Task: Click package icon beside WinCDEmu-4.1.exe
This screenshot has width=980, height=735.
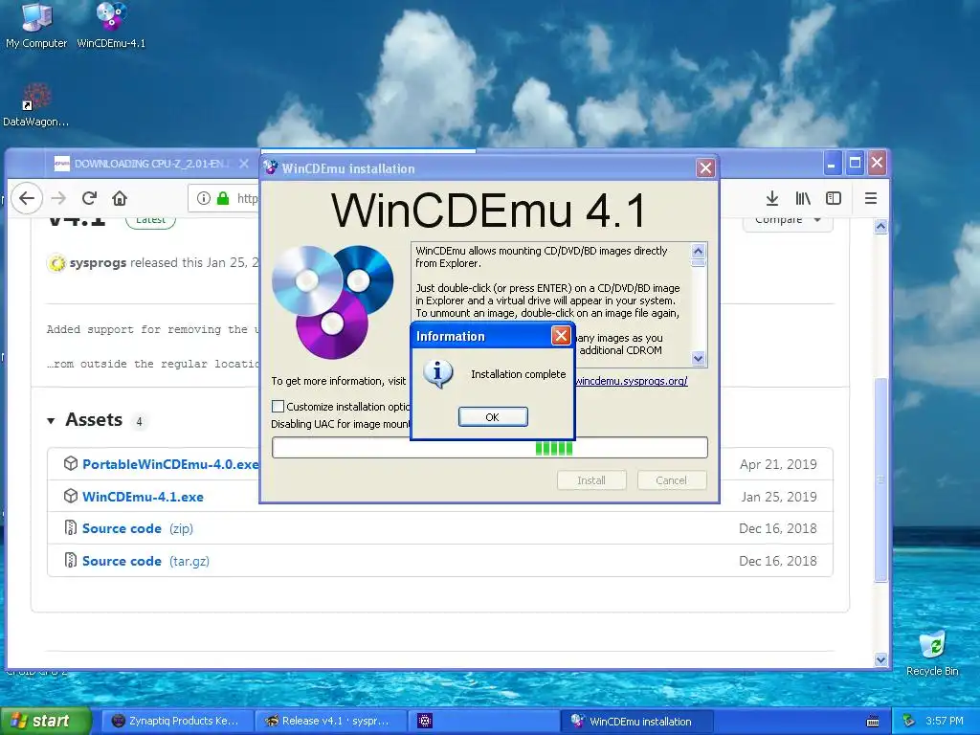Action: tap(71, 497)
